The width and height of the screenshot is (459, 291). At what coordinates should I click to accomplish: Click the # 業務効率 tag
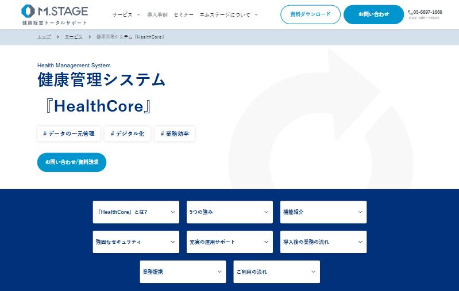click(175, 134)
